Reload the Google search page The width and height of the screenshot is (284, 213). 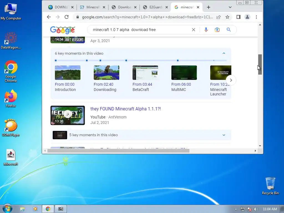[x=67, y=17]
